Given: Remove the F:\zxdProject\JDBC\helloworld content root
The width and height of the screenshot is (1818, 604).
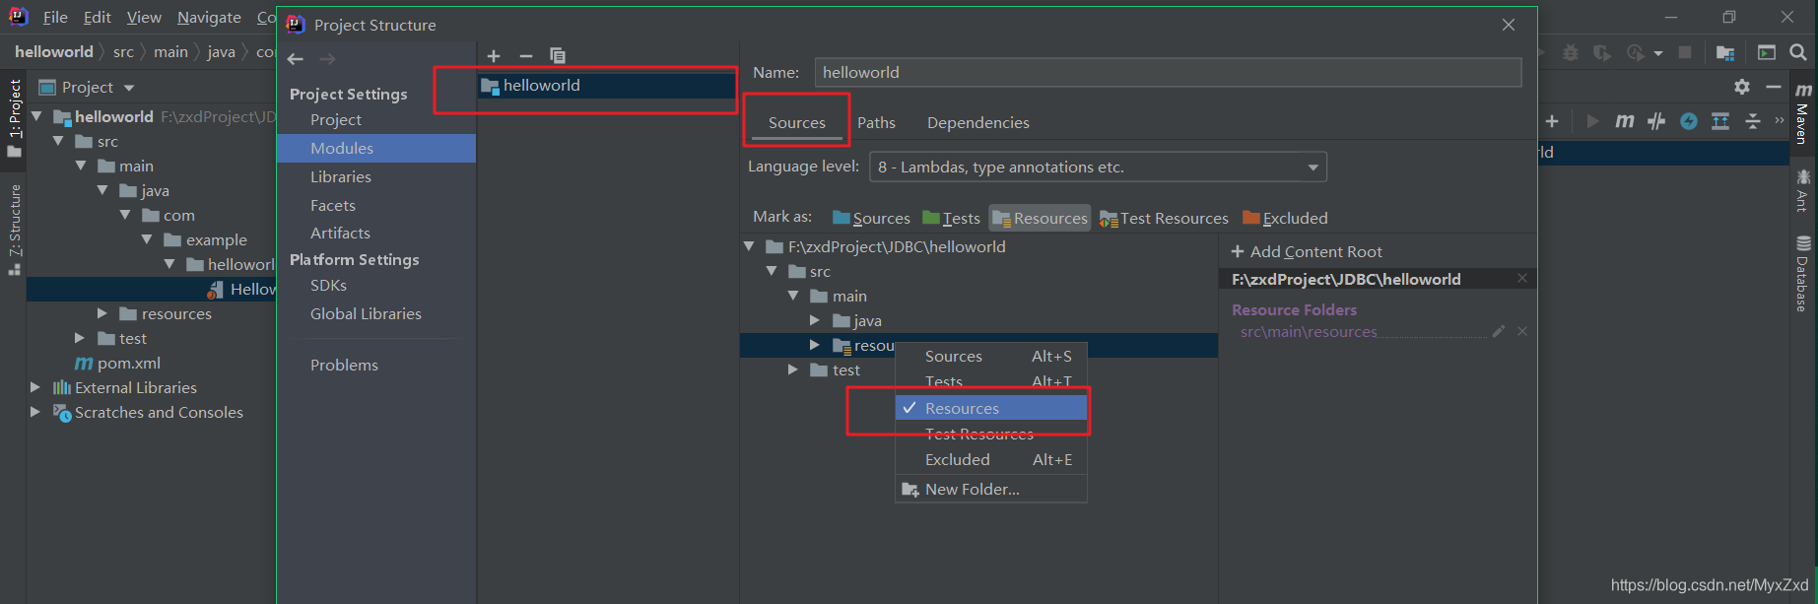Looking at the screenshot, I should point(1522,279).
